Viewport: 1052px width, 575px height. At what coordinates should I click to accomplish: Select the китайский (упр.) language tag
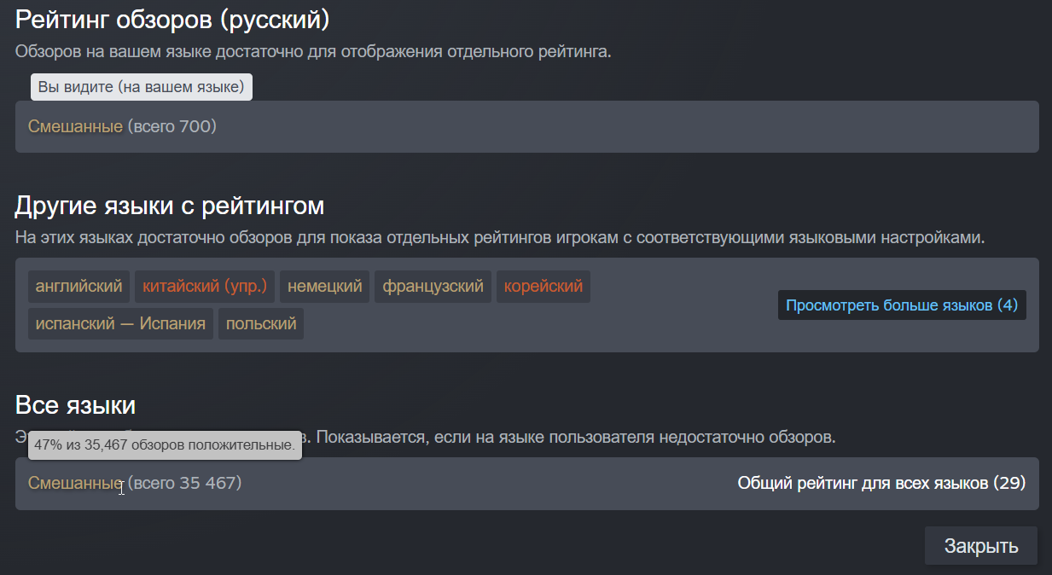205,287
